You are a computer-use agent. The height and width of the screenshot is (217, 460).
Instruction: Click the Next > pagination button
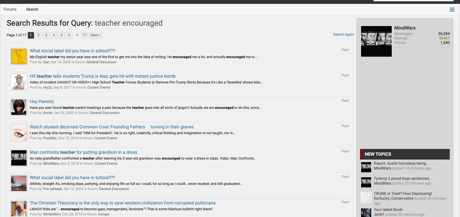tap(95, 35)
